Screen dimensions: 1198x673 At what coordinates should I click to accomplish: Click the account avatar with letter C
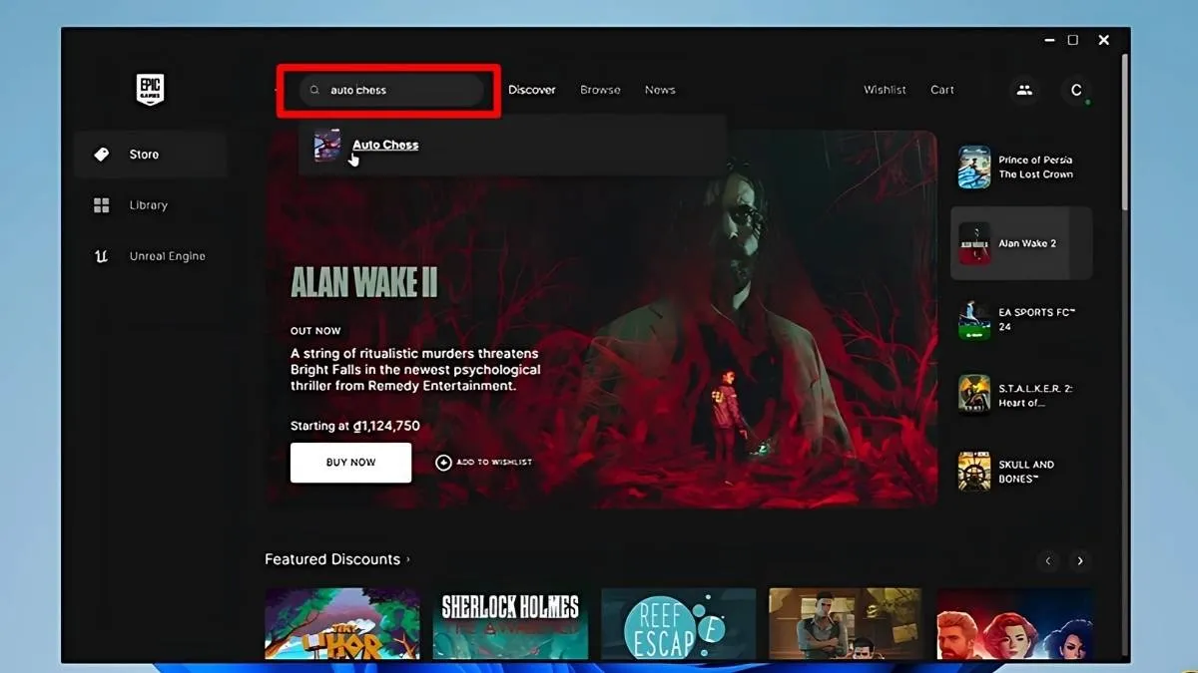point(1076,90)
